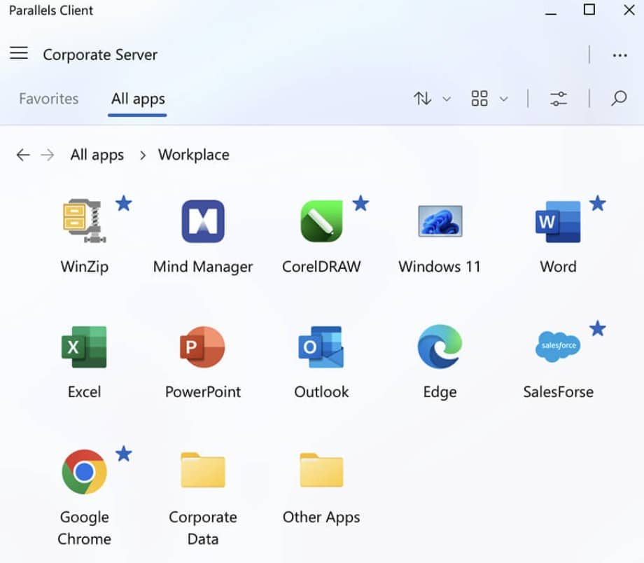The image size is (644, 563).
Task: Launch Mind Manager app icon
Action: (x=203, y=221)
